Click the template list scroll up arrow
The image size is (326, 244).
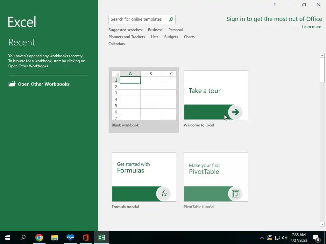coord(322,55)
